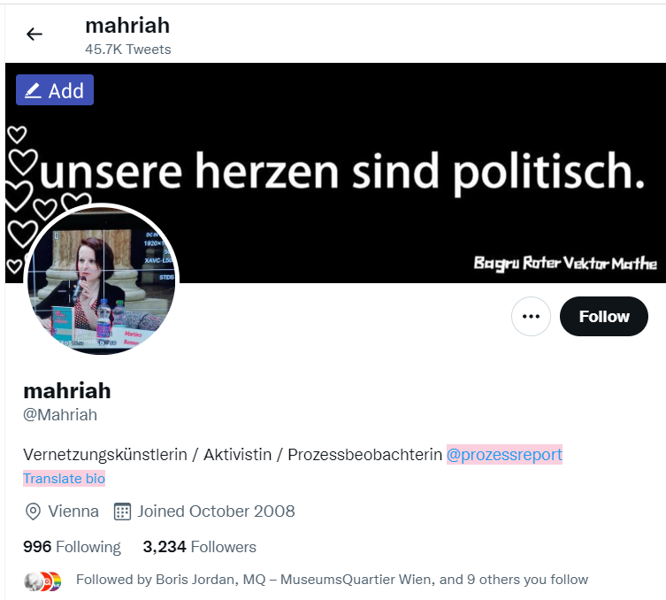Click the @Mahriah handle text

coord(60,415)
